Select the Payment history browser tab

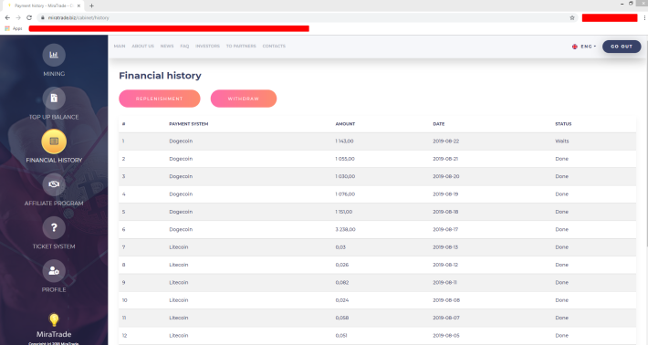[x=44, y=5]
